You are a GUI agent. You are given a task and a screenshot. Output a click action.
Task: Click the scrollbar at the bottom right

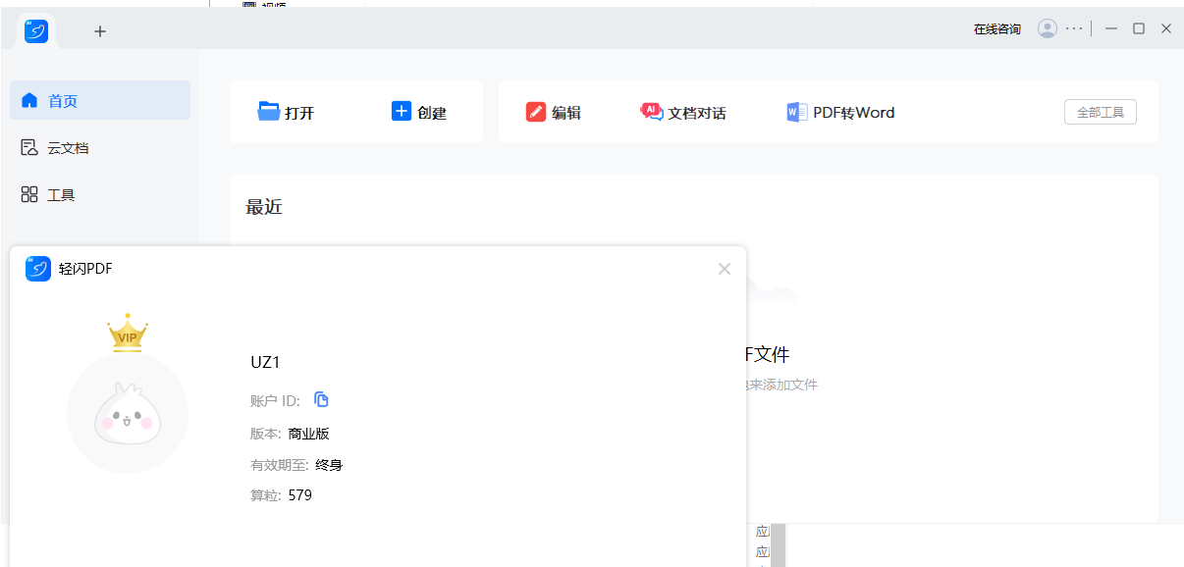[x=776, y=544]
